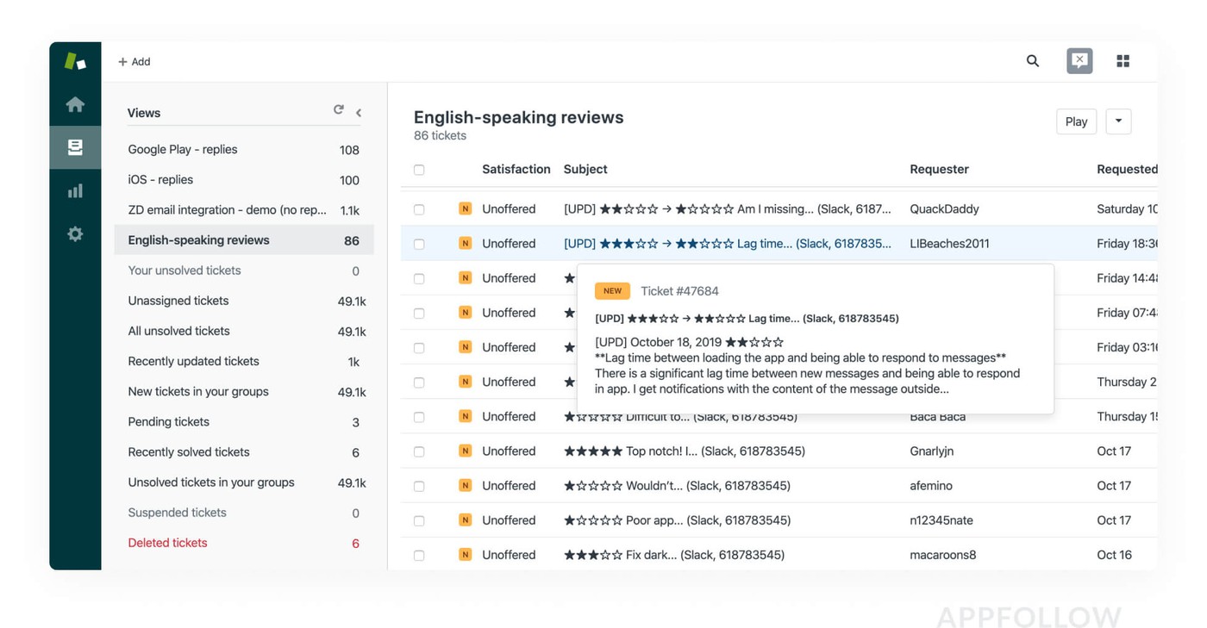Open the products grid icon
Screen dimensions: 1207x628
1123,61
